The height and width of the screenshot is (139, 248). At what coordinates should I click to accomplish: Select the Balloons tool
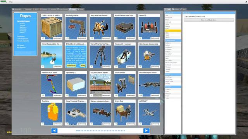click(x=173, y=43)
